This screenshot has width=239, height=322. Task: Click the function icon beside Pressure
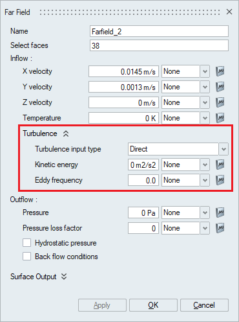tap(220, 213)
